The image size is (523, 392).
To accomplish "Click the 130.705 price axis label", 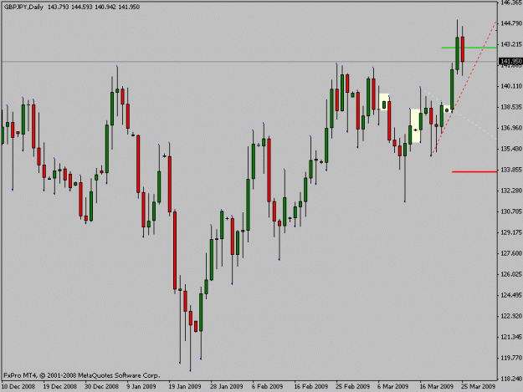I will pyautogui.click(x=511, y=211).
